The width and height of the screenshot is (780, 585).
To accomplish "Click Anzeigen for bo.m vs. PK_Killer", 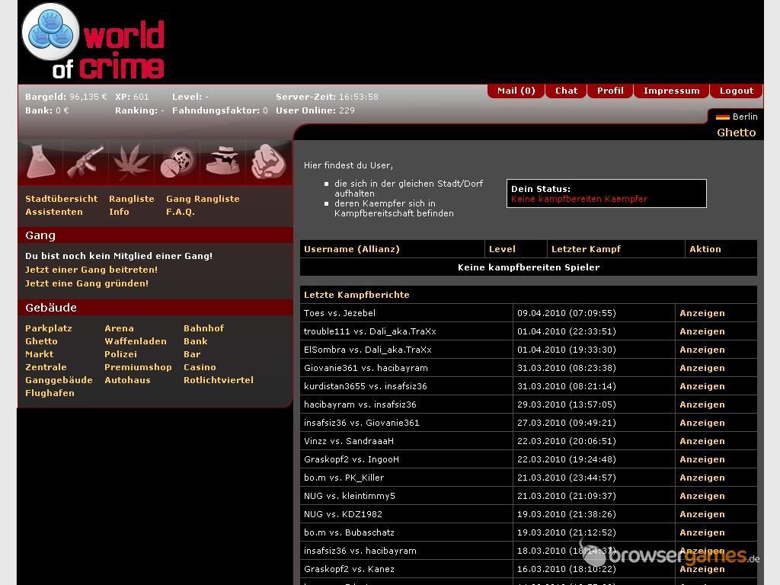I will pos(702,478).
